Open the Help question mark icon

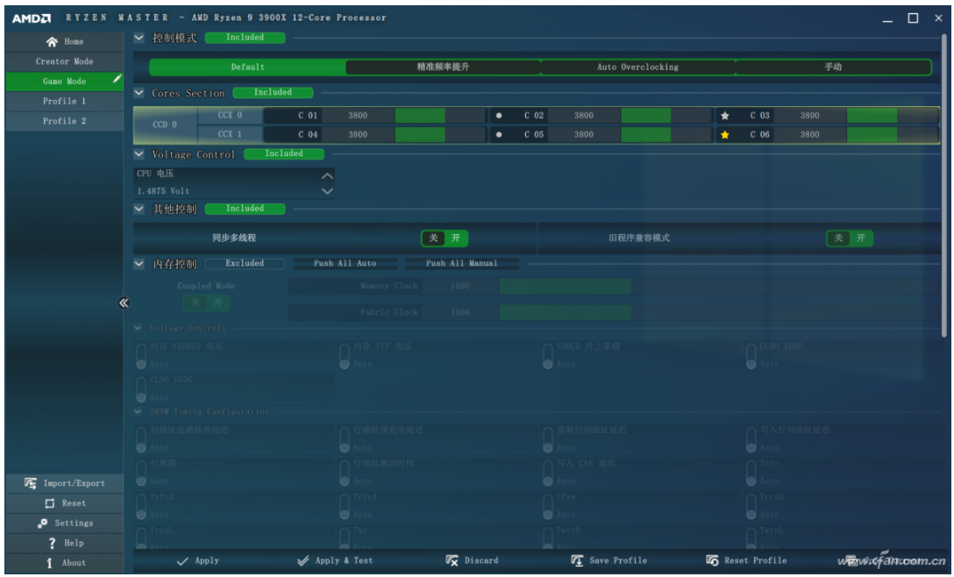click(53, 543)
